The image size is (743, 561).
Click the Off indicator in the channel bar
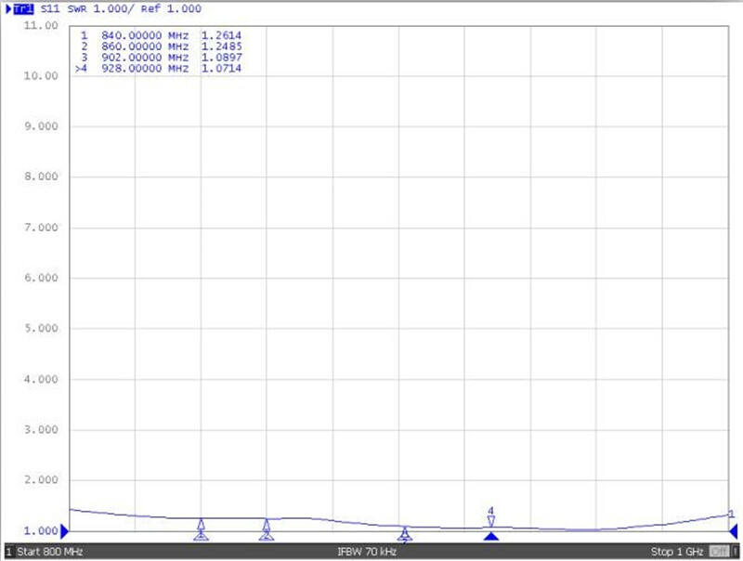[x=719, y=552]
